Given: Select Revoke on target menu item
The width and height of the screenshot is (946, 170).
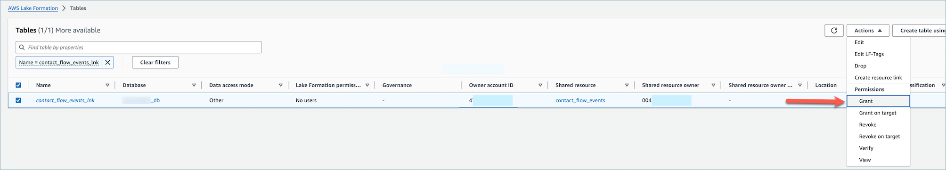Looking at the screenshot, I should pyautogui.click(x=878, y=137).
